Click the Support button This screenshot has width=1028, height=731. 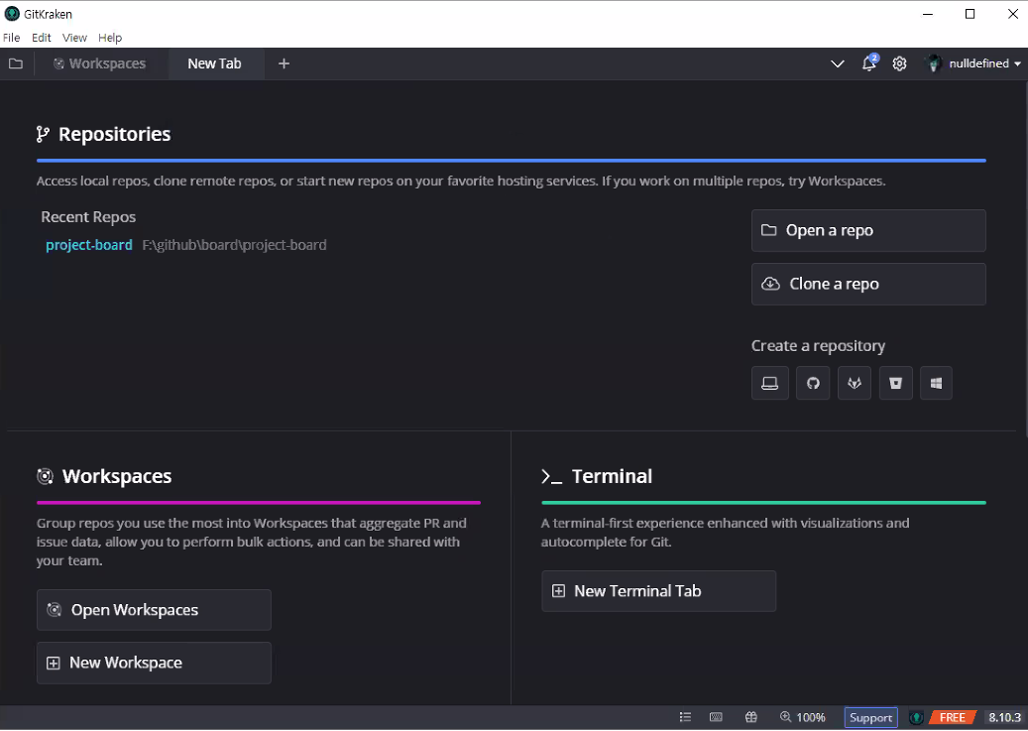coord(870,717)
